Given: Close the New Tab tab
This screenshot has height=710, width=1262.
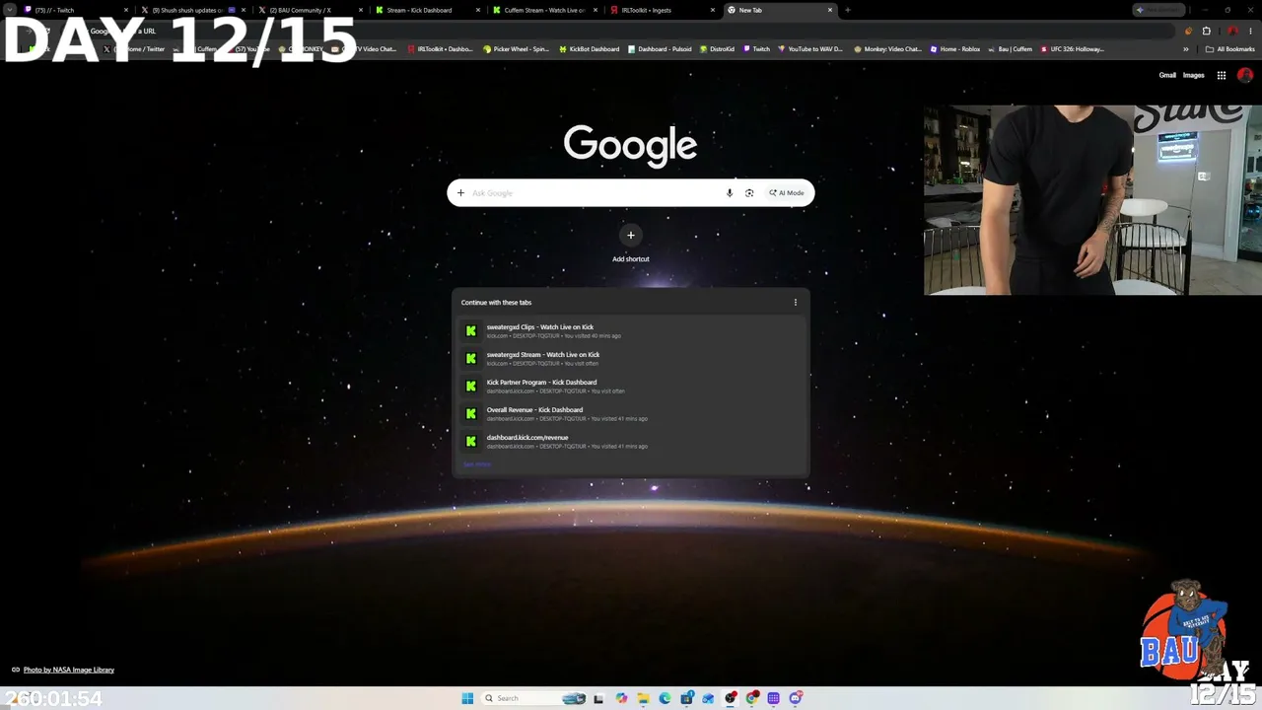Looking at the screenshot, I should coord(830,10).
